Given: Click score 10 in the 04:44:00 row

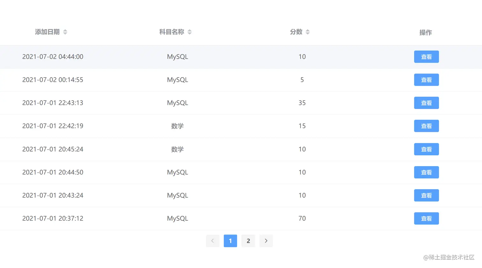Looking at the screenshot, I should [x=302, y=57].
